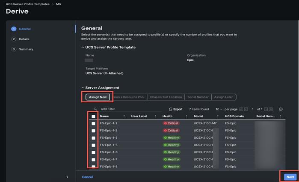Viewport: 299px width, 182px height.
Task: Click model UCSX-210C-M7 cell
Action: [x=205, y=123]
